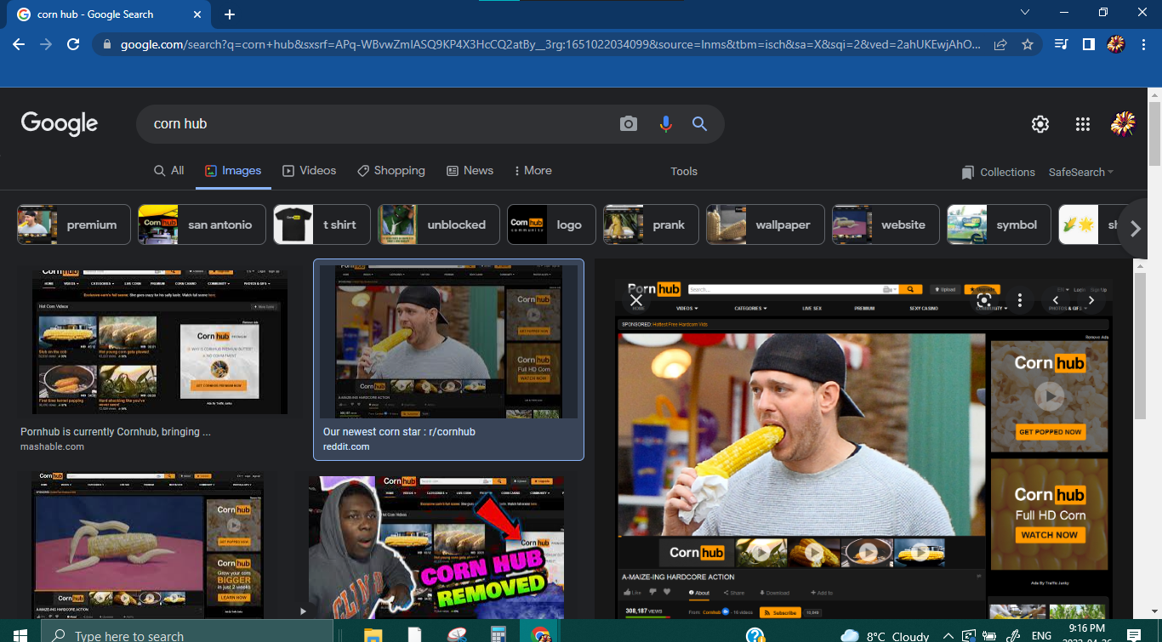Expand the SafeSearch dropdown
The height and width of the screenshot is (642, 1162).
1080,172
